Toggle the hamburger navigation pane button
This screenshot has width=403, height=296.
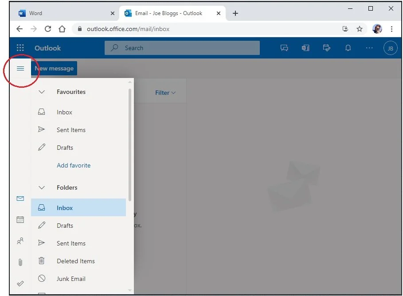(20, 68)
